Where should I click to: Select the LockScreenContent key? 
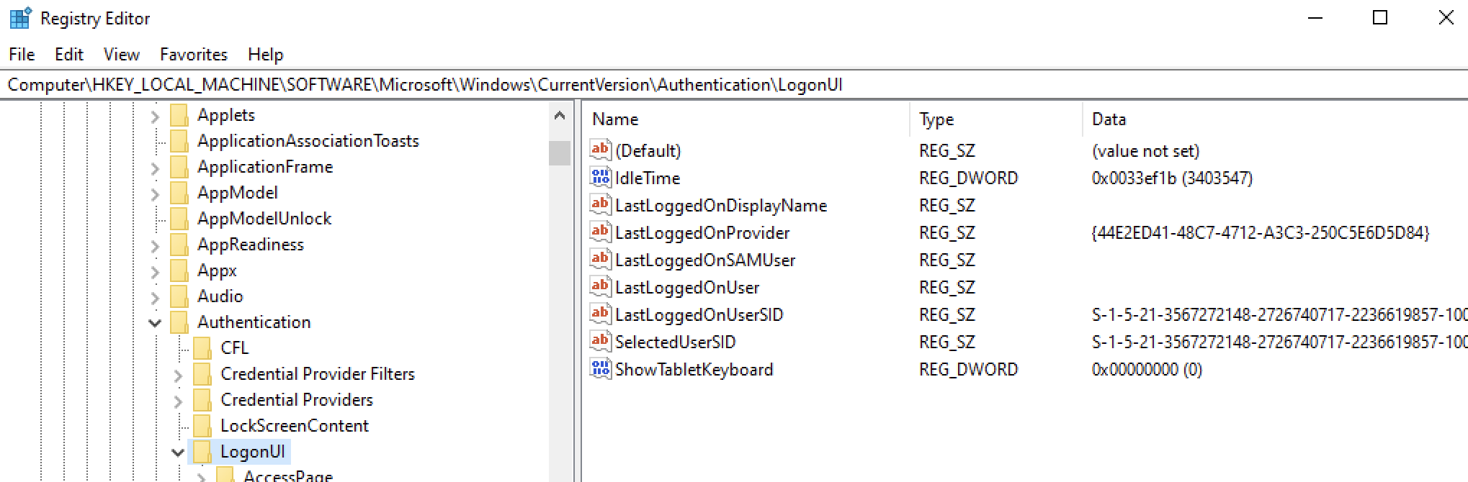tap(294, 425)
